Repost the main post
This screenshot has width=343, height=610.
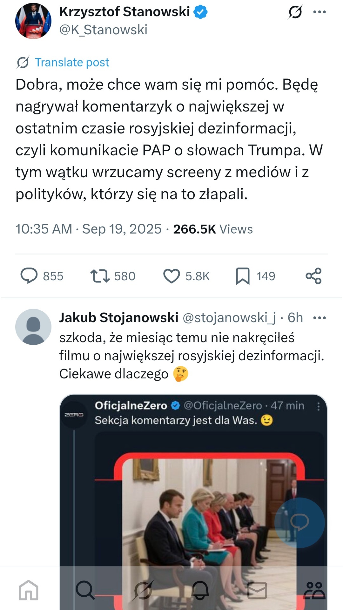click(x=100, y=276)
